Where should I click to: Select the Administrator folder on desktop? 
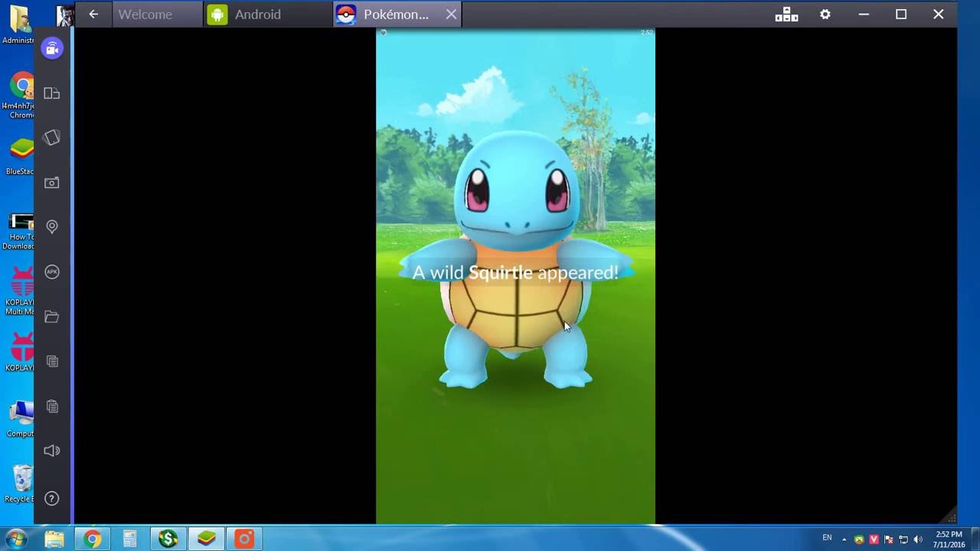pyautogui.click(x=18, y=25)
